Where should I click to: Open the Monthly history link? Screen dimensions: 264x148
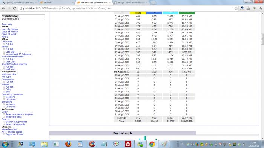click(10, 29)
